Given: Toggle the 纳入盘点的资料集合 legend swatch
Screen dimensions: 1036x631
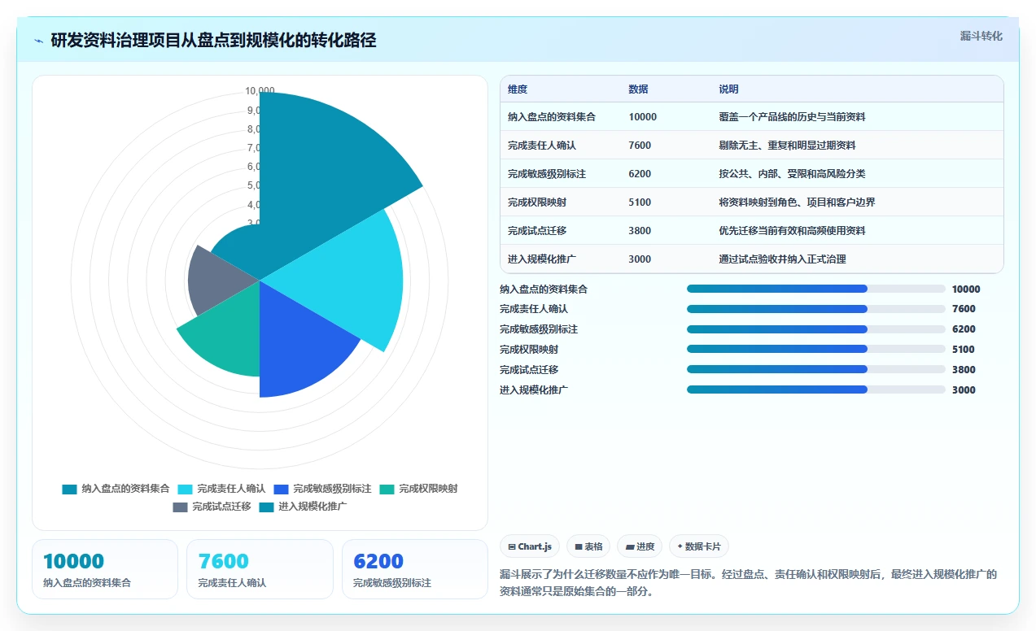Looking at the screenshot, I should [69, 489].
